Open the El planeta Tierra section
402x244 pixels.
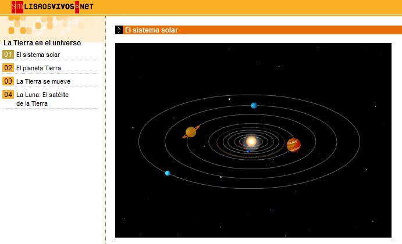[38, 68]
